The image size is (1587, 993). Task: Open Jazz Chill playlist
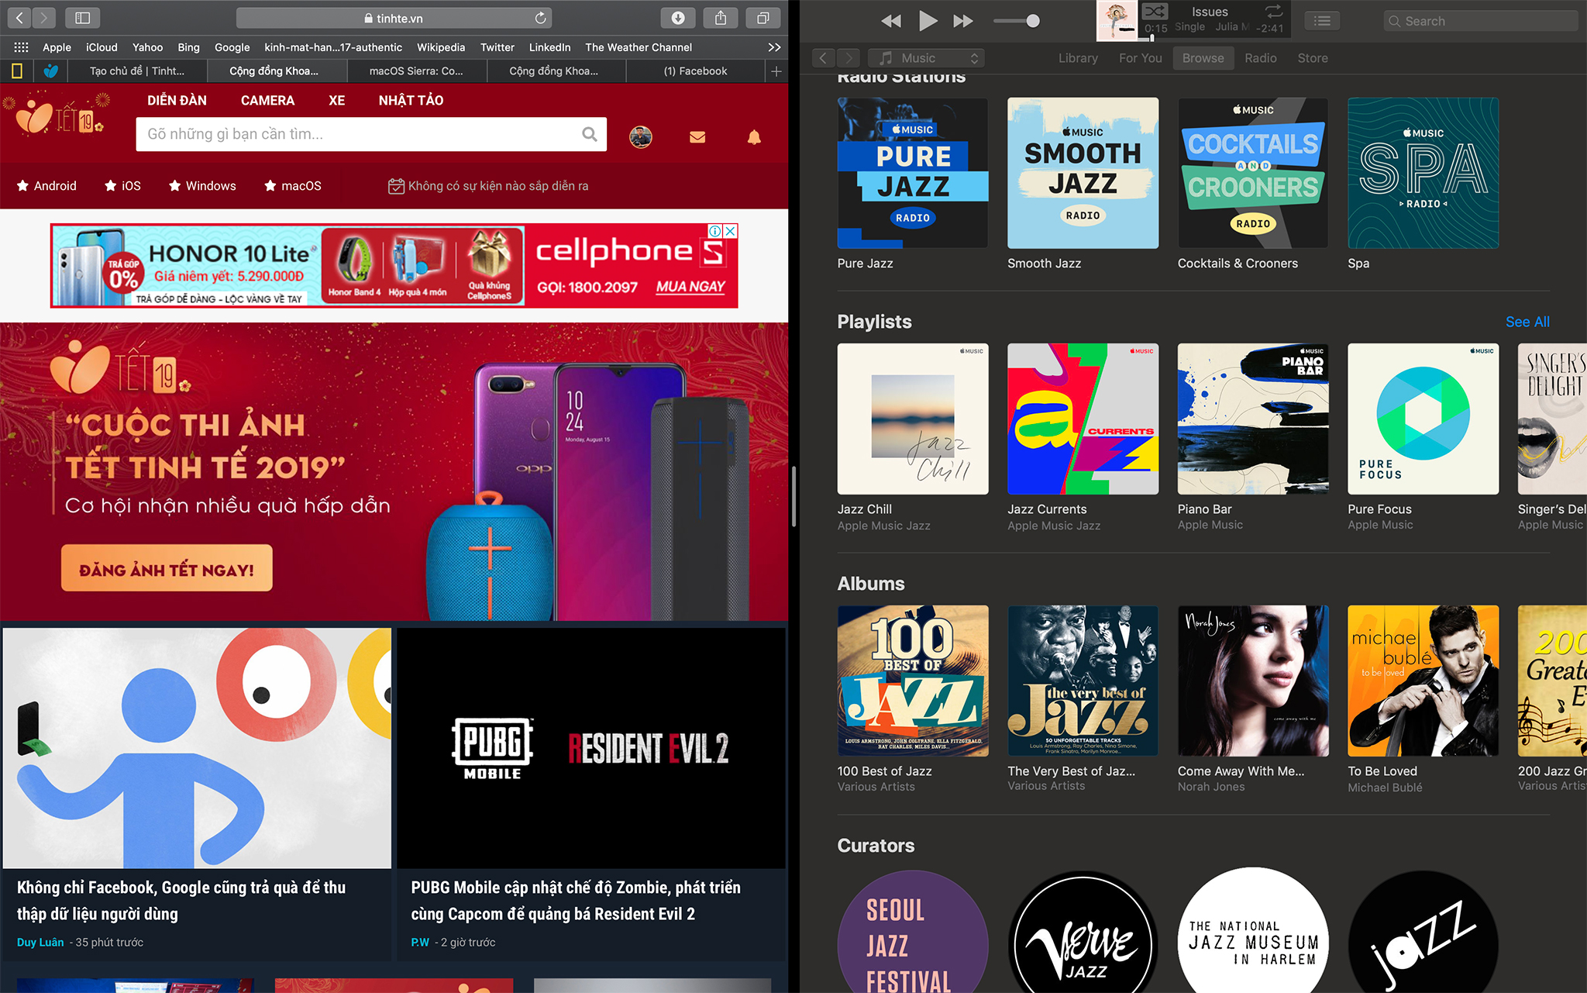(x=913, y=419)
